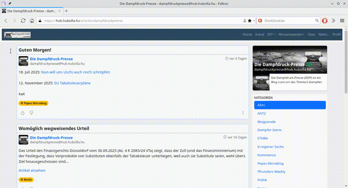
Task: Open Artikel ansehen link
Action: click(x=32, y=170)
